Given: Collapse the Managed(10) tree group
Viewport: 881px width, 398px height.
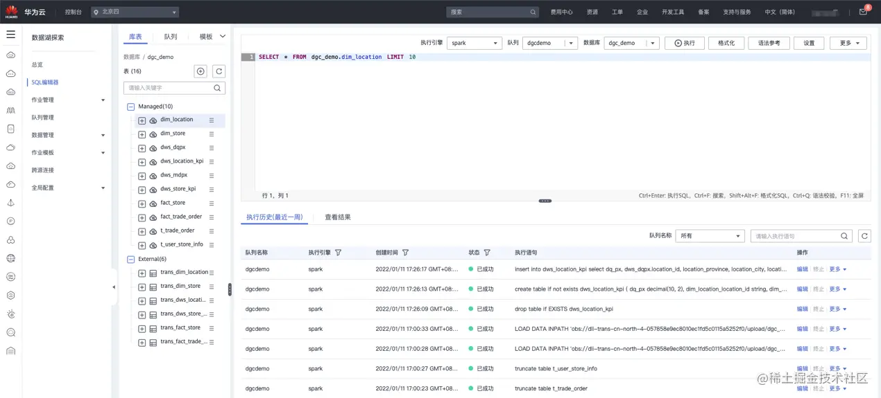Looking at the screenshot, I should (x=130, y=107).
